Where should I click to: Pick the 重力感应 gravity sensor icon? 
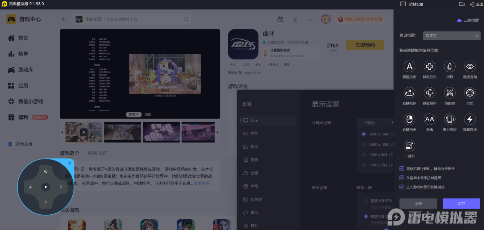coord(450,119)
